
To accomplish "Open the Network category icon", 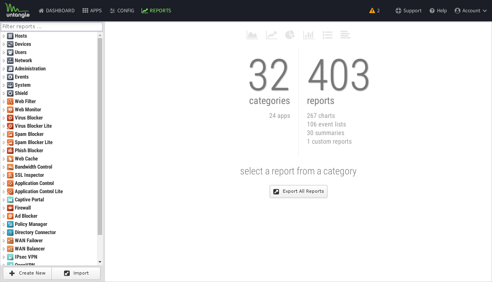I will click(x=10, y=61).
